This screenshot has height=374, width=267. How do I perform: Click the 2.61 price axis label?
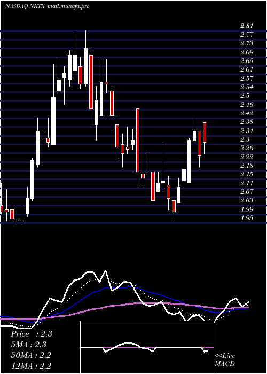[247, 69]
